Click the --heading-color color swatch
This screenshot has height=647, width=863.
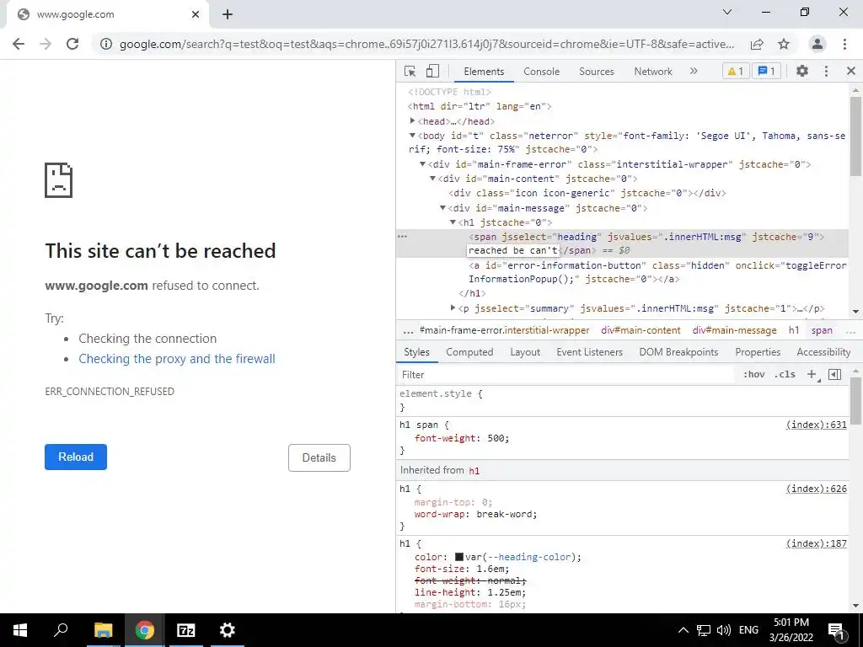[x=459, y=557]
